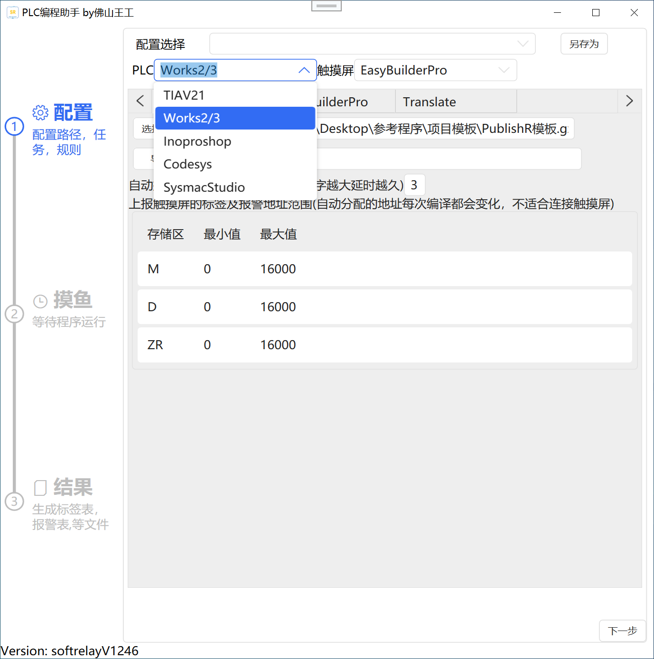Select the 配置 gear icon in the sidebar
Viewport: 654px width, 659px height.
pyautogui.click(x=40, y=113)
